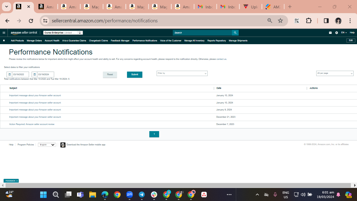The width and height of the screenshot is (357, 201).
Task: Click the search magnifier button in Seller Central
Action: pyautogui.click(x=235, y=33)
